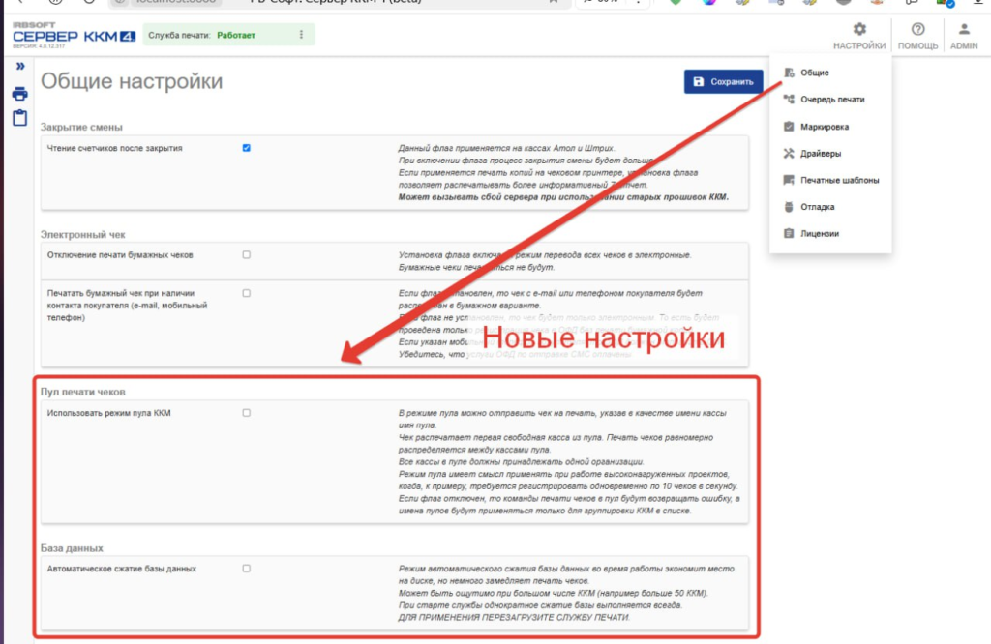
Task: Click the Общие menu item icon
Action: coord(789,73)
